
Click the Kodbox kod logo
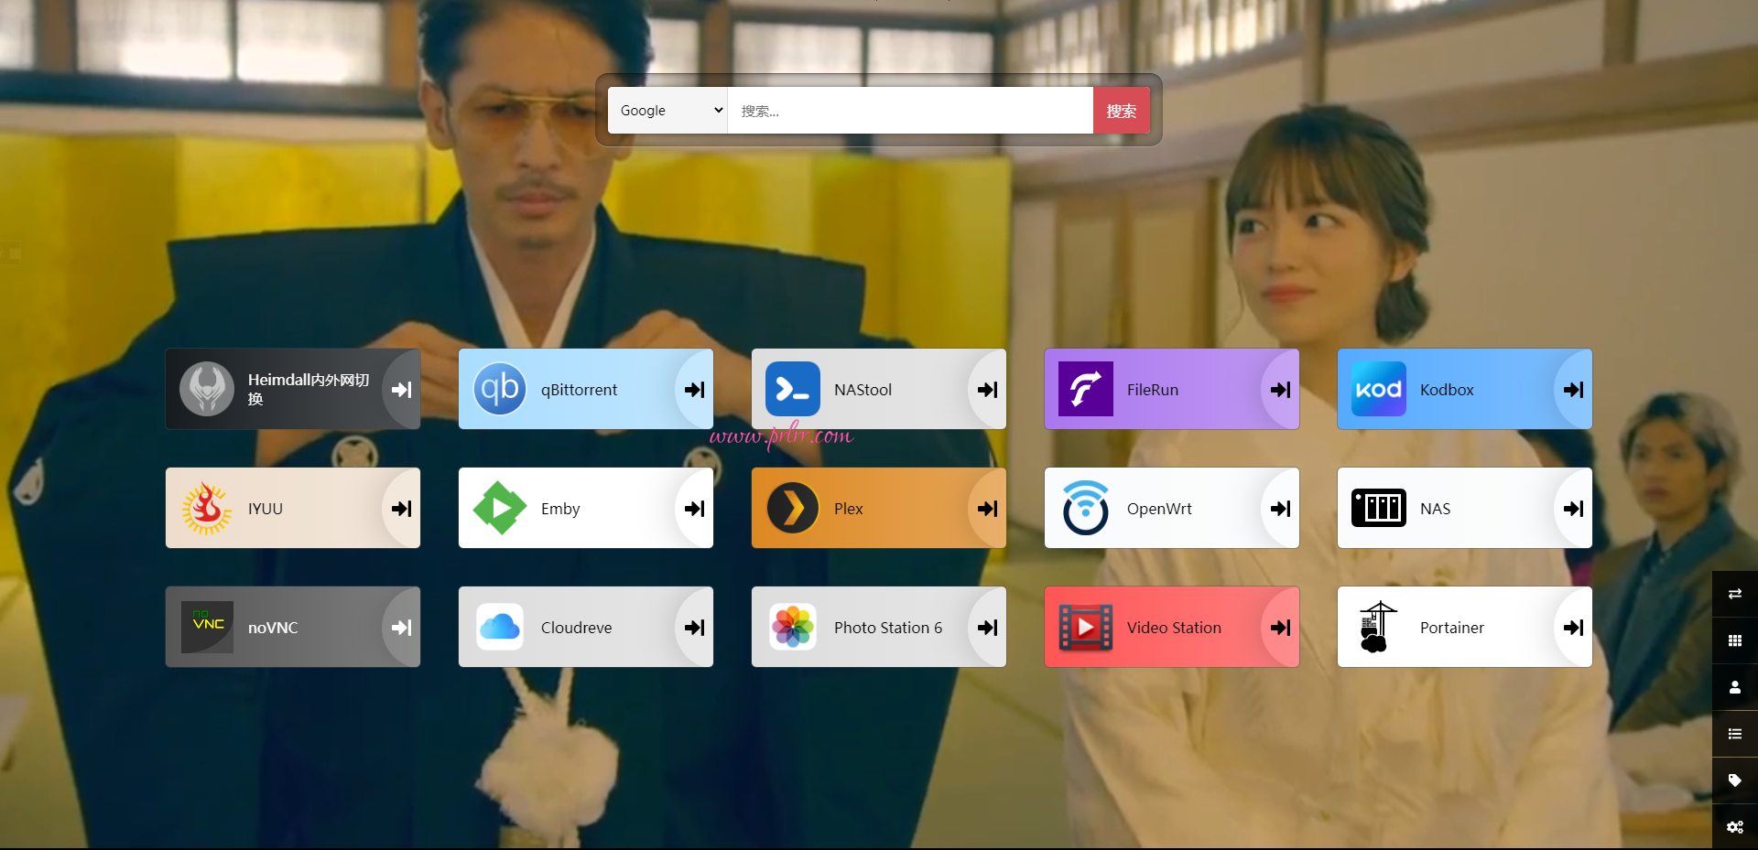tap(1379, 390)
